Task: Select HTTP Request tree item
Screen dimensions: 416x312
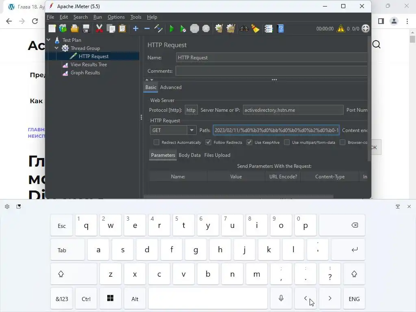Action: click(x=93, y=56)
